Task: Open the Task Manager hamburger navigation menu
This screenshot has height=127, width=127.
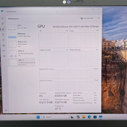Action: (x=2, y=18)
